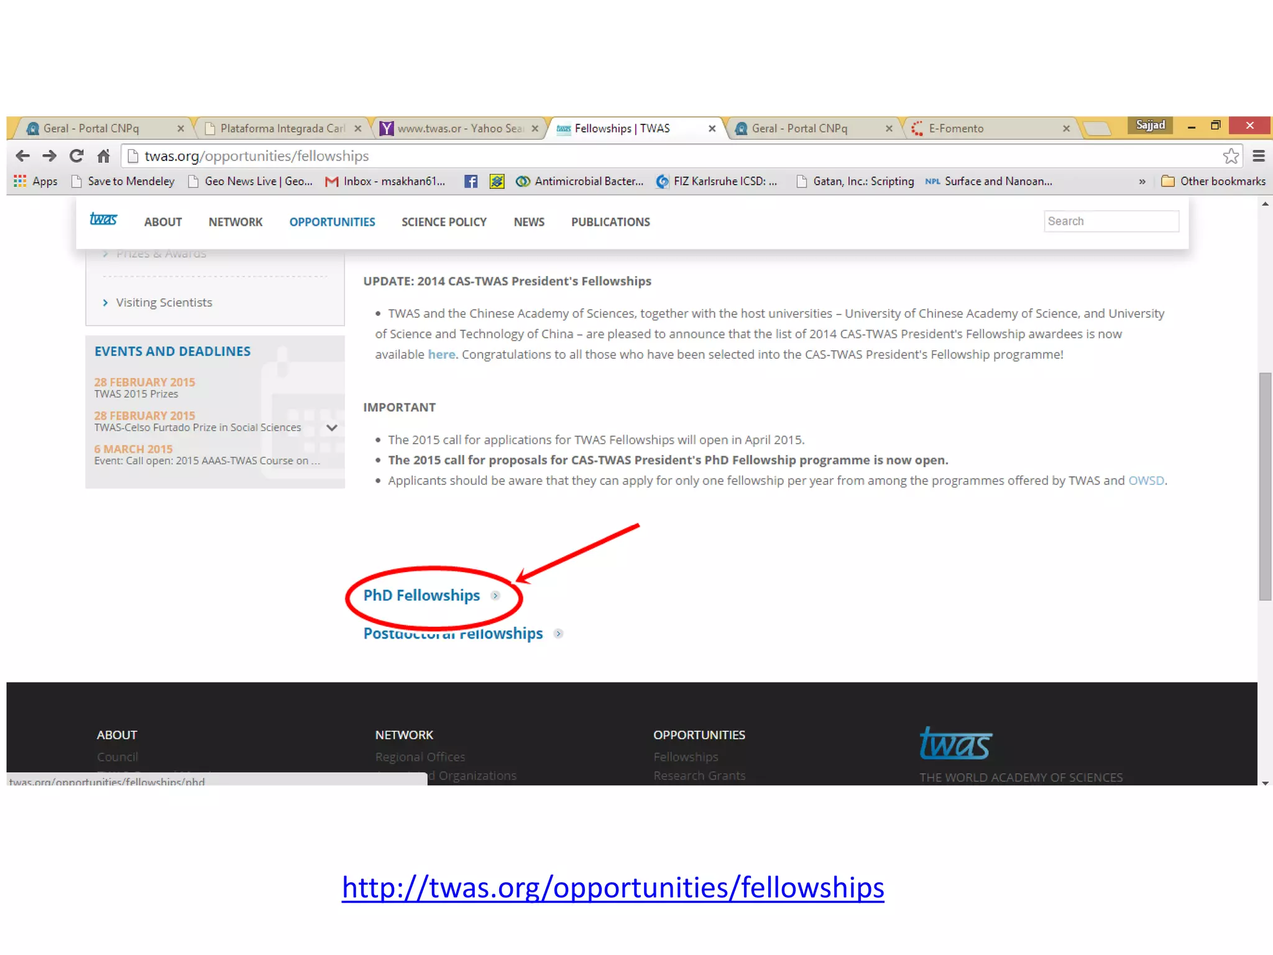Close the E-Fomento tab
This screenshot has width=1273, height=955.
1066,129
